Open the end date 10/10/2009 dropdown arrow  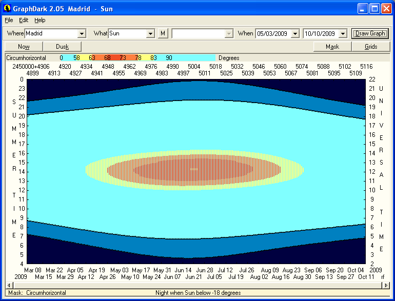(x=343, y=33)
